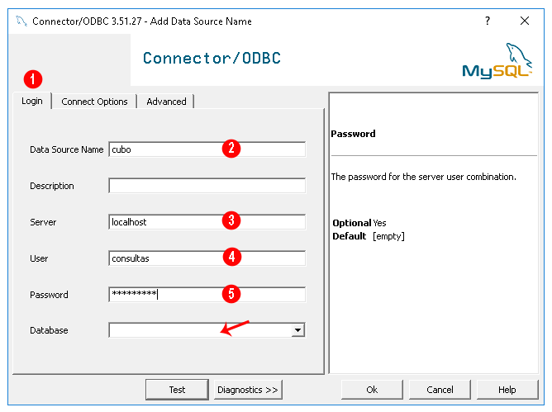
Task: Click the 'Database' label
Action: pos(49,330)
